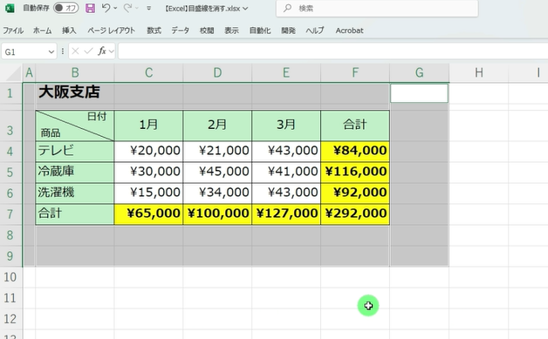Save the workbook with the floppy icon
This screenshot has height=339, width=548.
(90, 8)
